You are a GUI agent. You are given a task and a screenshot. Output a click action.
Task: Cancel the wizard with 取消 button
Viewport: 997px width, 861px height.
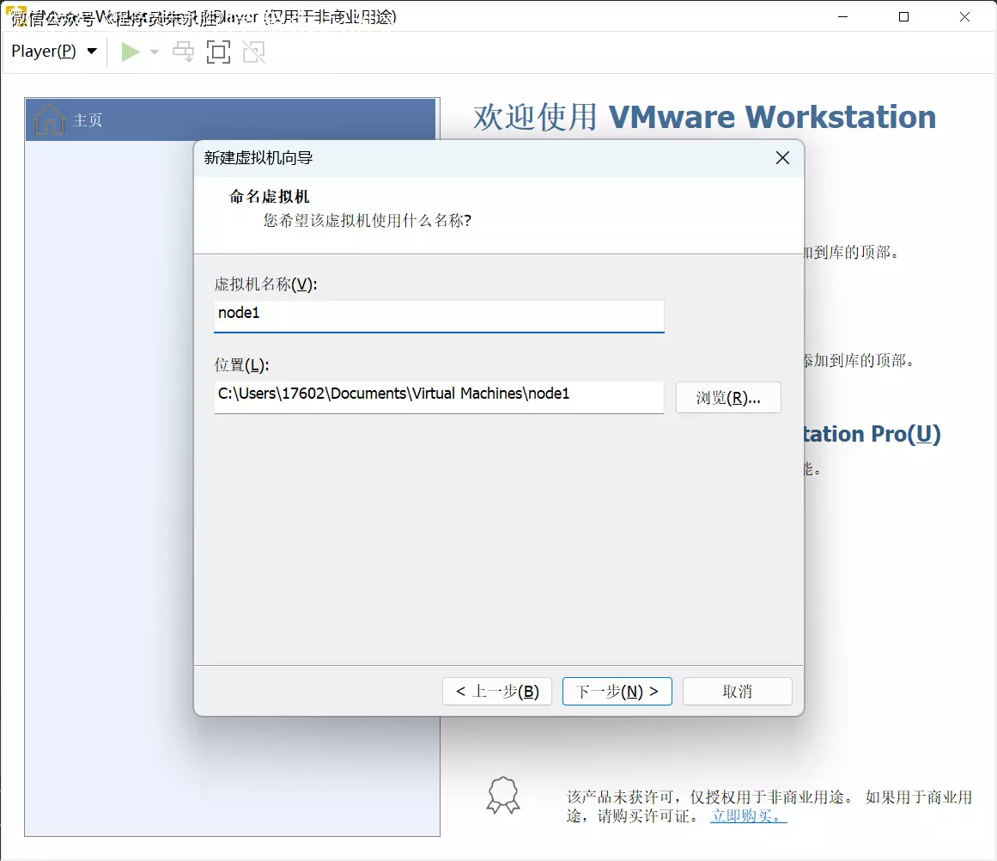[737, 692]
